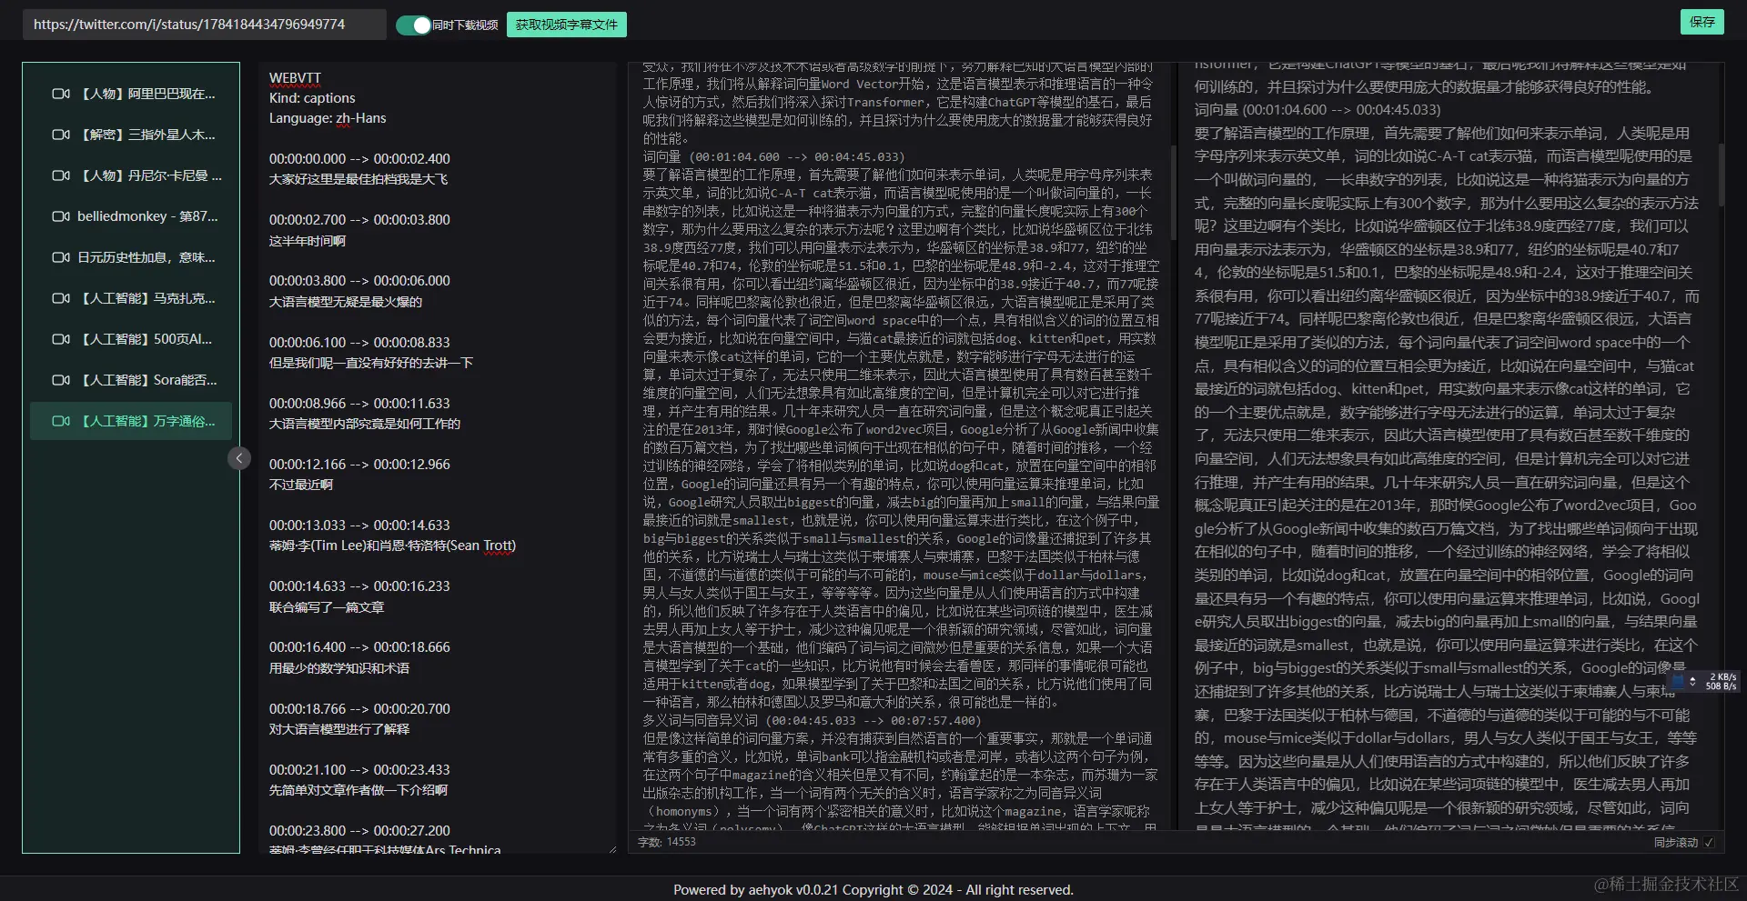Click timestamp 00:00:08.966 --> 00:00:11.633
Image resolution: width=1747 pixels, height=901 pixels.
click(359, 404)
